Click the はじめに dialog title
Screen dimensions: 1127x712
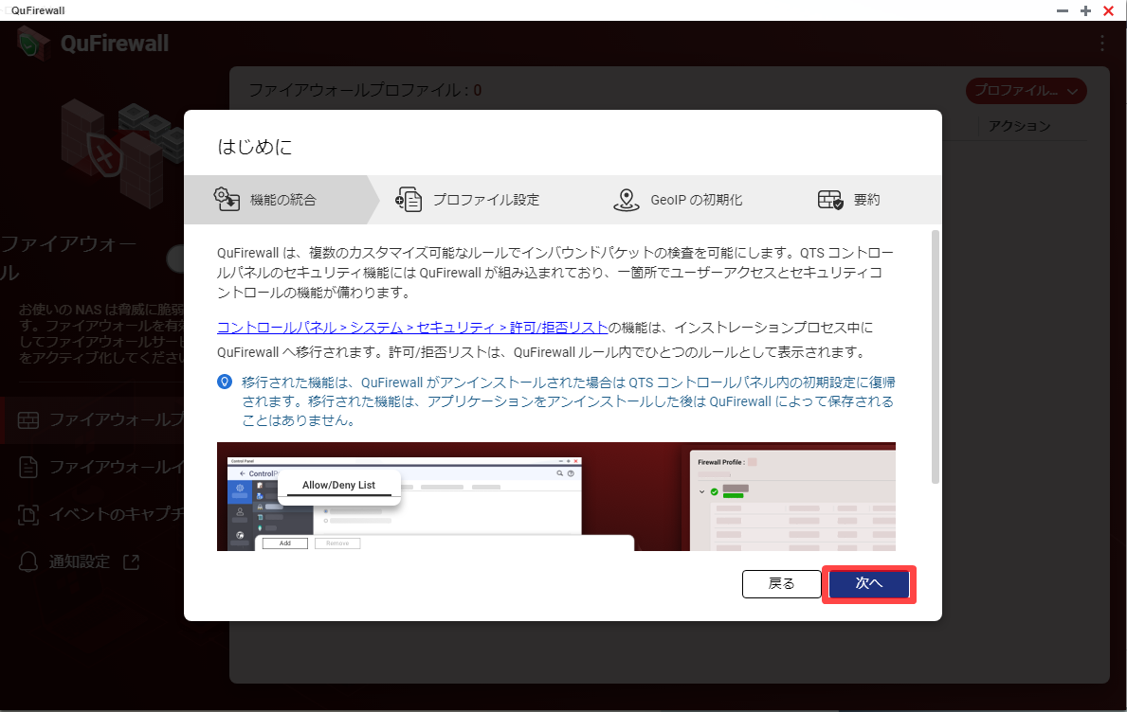click(x=254, y=147)
